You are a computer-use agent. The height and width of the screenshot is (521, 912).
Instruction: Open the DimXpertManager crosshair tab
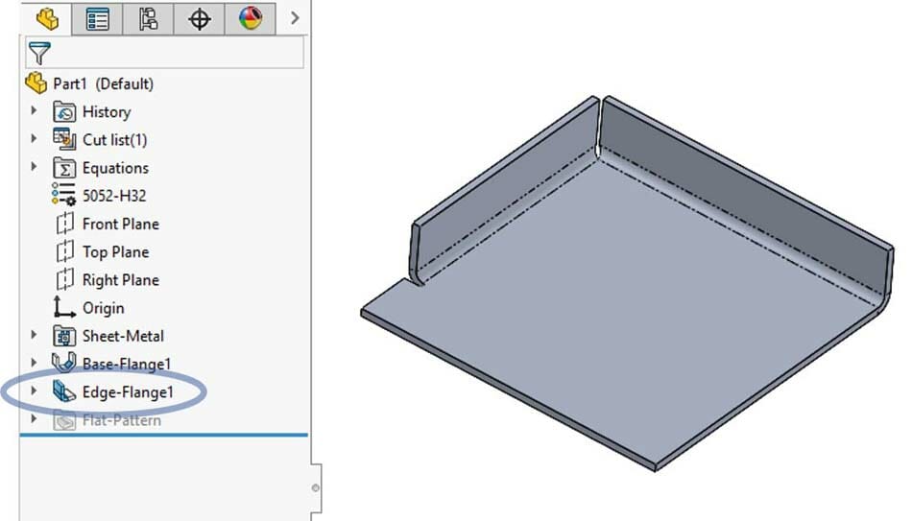(x=199, y=19)
